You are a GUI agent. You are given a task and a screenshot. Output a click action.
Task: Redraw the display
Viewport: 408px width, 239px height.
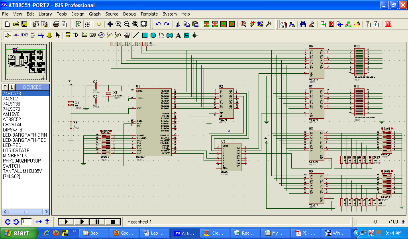pos(78,24)
